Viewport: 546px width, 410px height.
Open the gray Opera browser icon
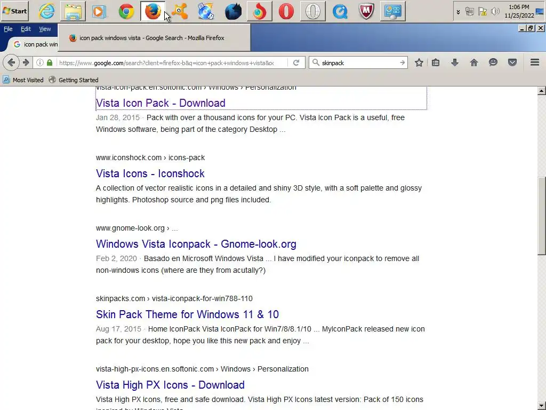click(x=312, y=11)
